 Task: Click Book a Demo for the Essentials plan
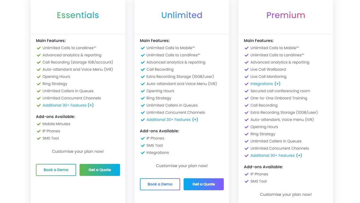(56, 170)
